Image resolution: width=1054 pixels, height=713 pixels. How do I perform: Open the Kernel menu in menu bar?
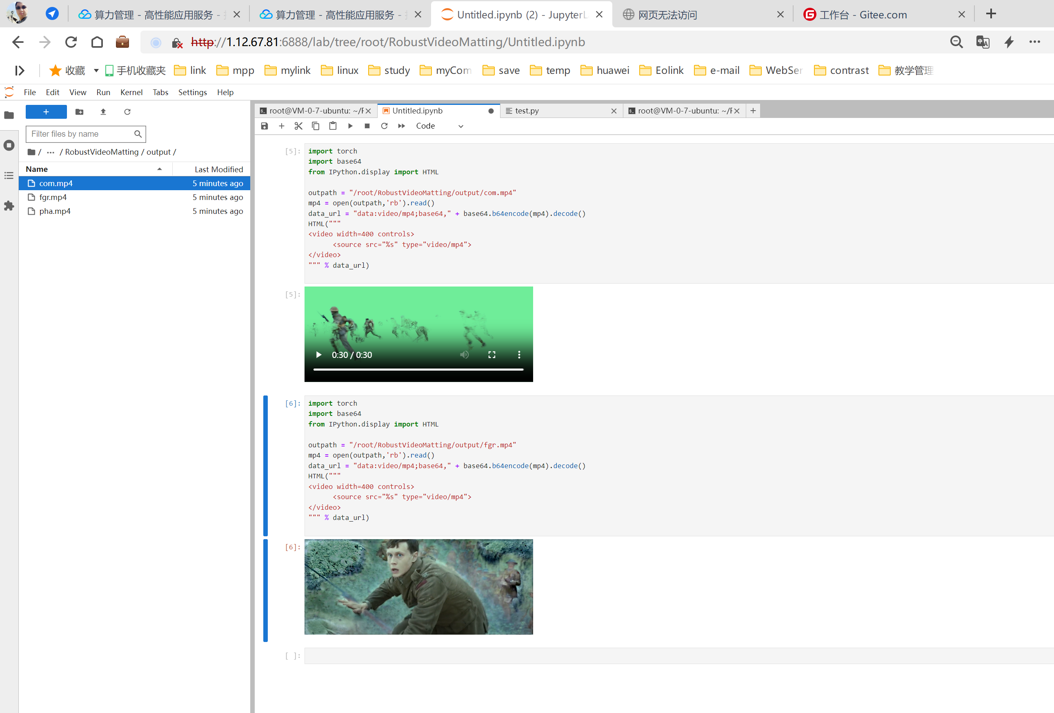pos(129,92)
